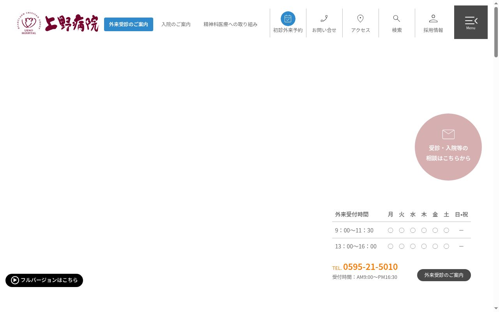
Task: Open the 外来受診のご案内 header tab
Action: click(x=129, y=24)
